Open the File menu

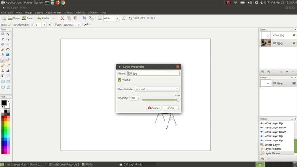tap(3, 13)
